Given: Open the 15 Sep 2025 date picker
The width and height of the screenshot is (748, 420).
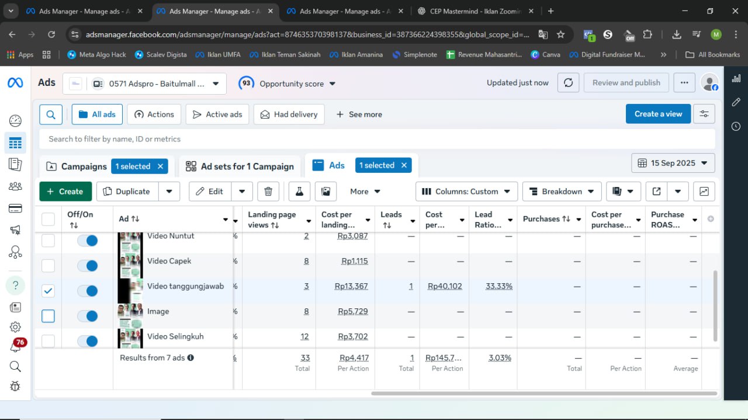Looking at the screenshot, I should tap(673, 164).
